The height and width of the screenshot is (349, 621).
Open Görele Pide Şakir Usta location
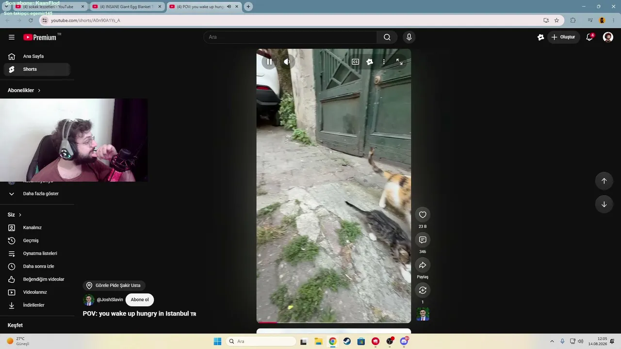pyautogui.click(x=114, y=286)
